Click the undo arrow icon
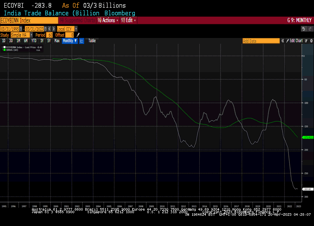Image resolution: width=314 pixels, height=226 pixels. (x=304, y=29)
